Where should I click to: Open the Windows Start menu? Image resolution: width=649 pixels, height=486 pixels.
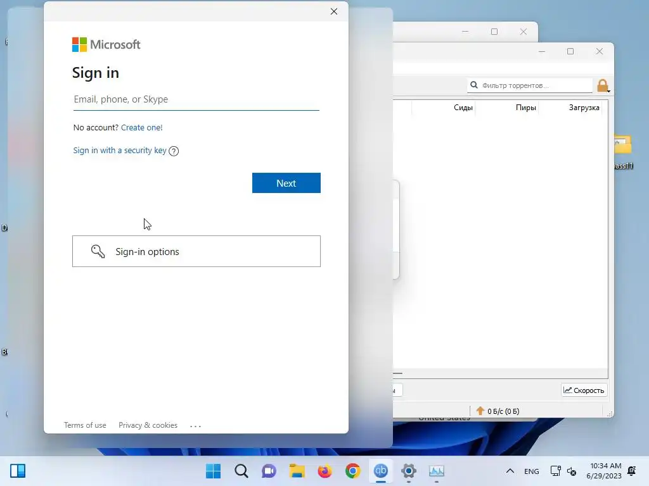tap(213, 471)
